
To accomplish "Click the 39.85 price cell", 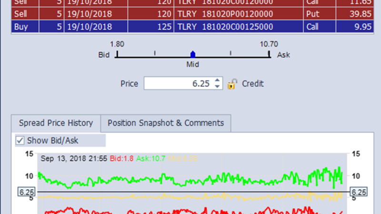I will tap(360, 14).
